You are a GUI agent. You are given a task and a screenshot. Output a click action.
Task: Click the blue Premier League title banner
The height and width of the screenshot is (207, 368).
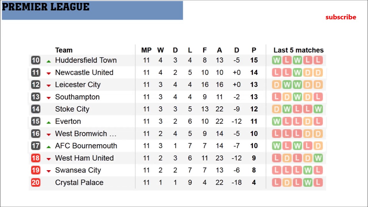[x=92, y=11]
